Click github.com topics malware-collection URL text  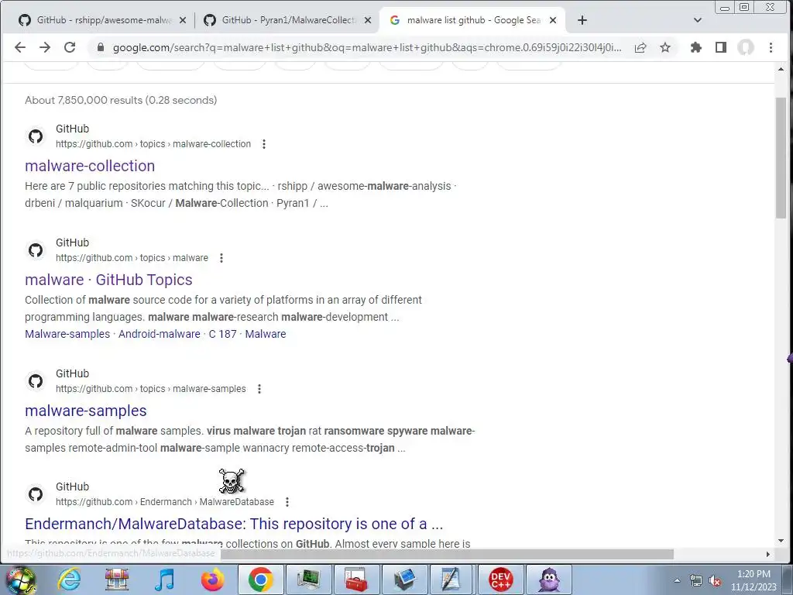point(153,144)
